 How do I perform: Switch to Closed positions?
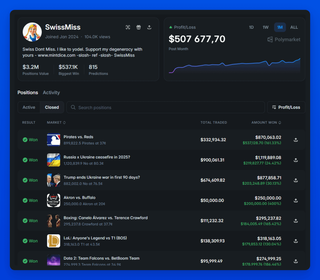[x=52, y=107]
